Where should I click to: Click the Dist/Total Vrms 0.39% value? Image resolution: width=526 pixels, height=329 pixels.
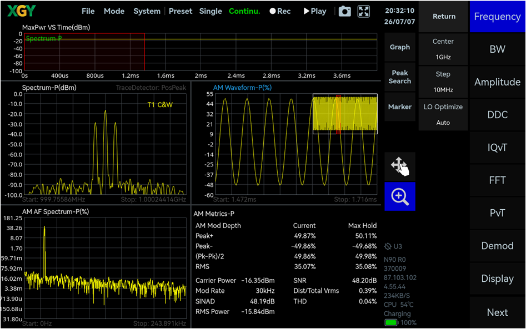click(368, 291)
